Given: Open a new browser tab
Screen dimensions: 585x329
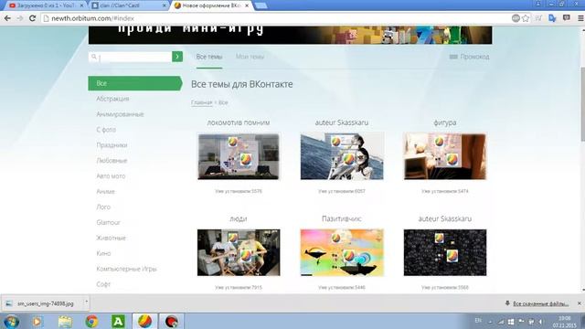Looking at the screenshot, I should 261,5.
